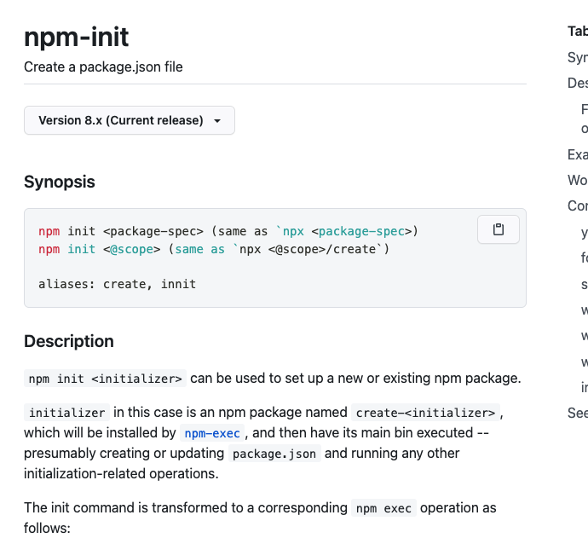Select the Examples entry in the sidebar contents
Screen dimensions: 588x544
[578, 154]
